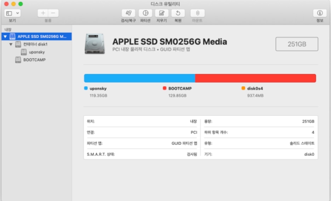Screen dimensions: 331x201
Task: Select the uponsky volume in sidebar
Action: point(37,52)
